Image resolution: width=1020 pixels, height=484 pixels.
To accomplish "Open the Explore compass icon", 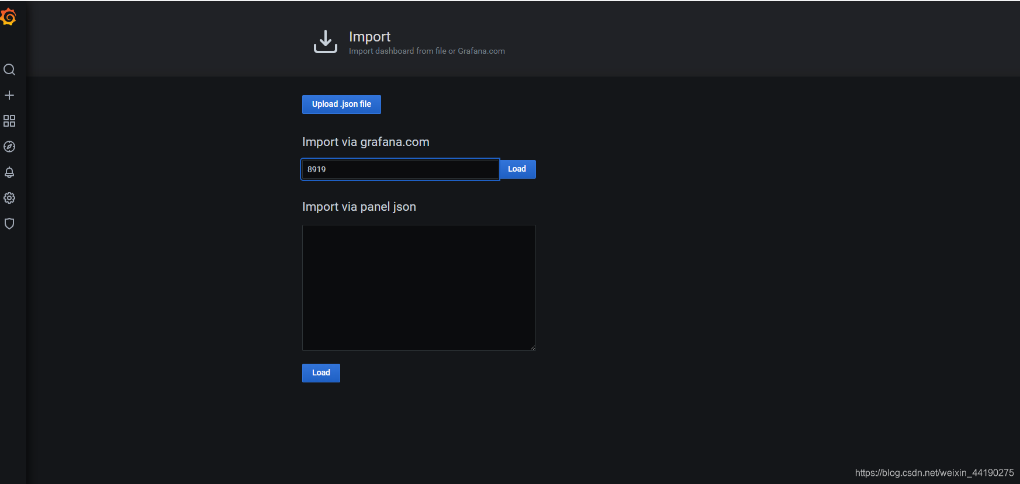I will pos(9,147).
